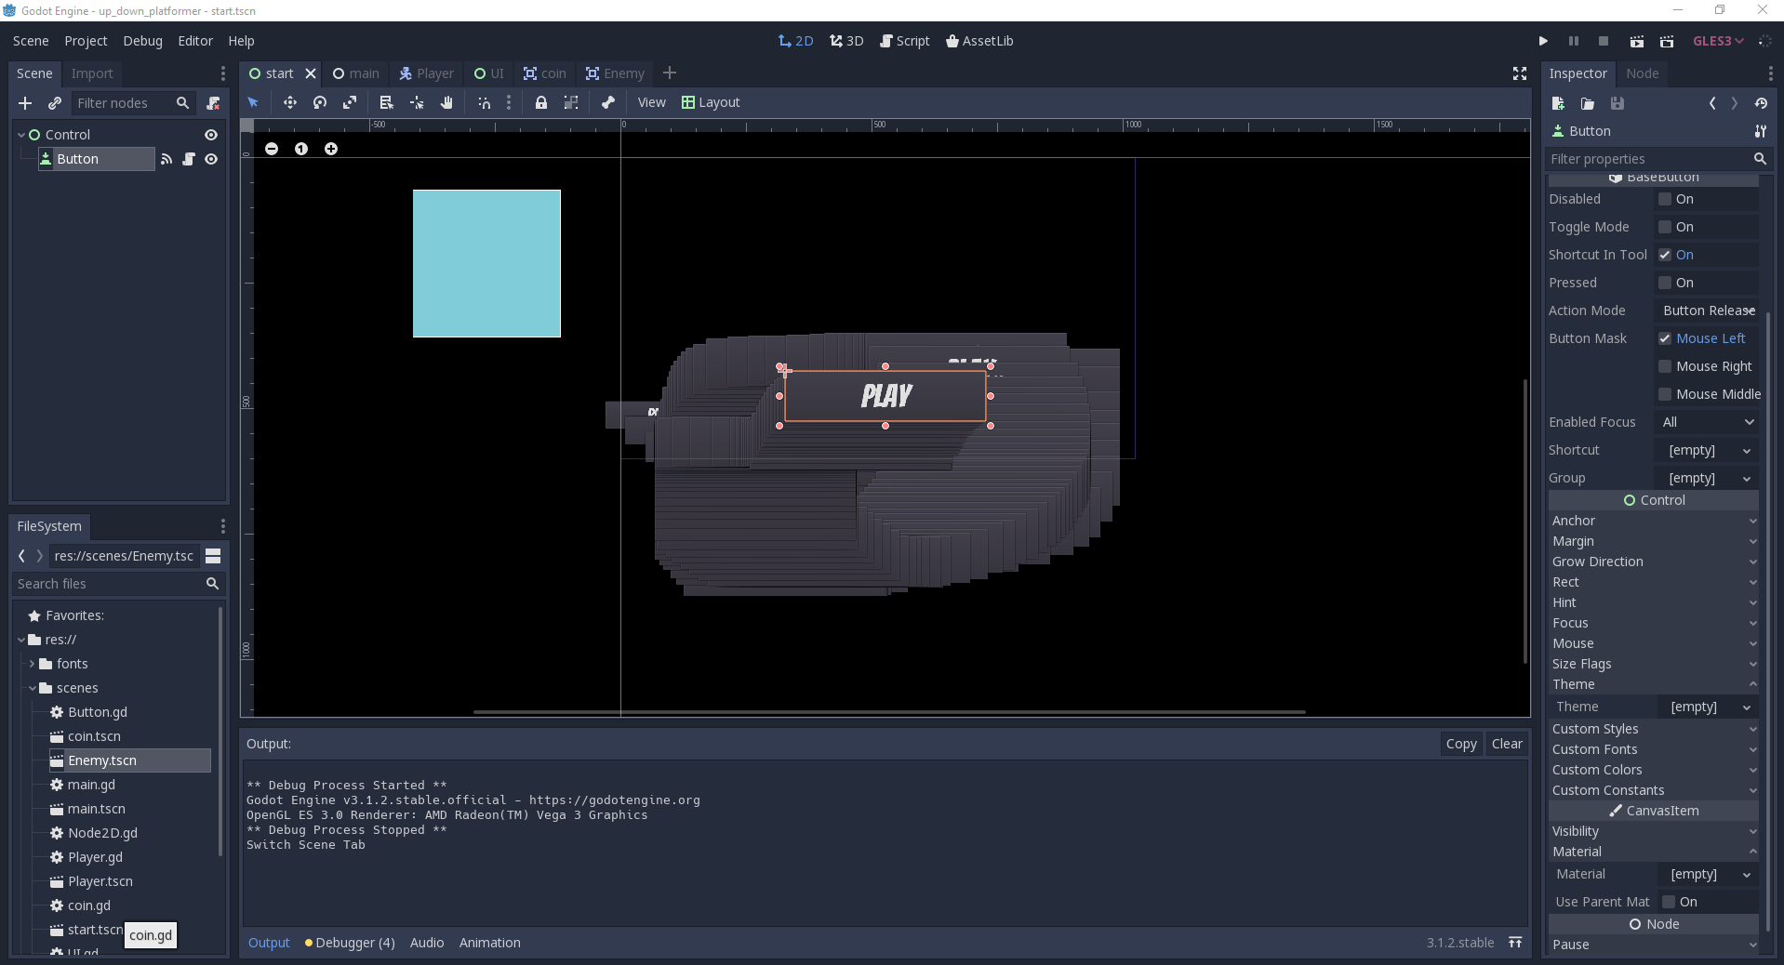This screenshot has width=1784, height=965.
Task: Run the project with the Play button
Action: click(1543, 41)
